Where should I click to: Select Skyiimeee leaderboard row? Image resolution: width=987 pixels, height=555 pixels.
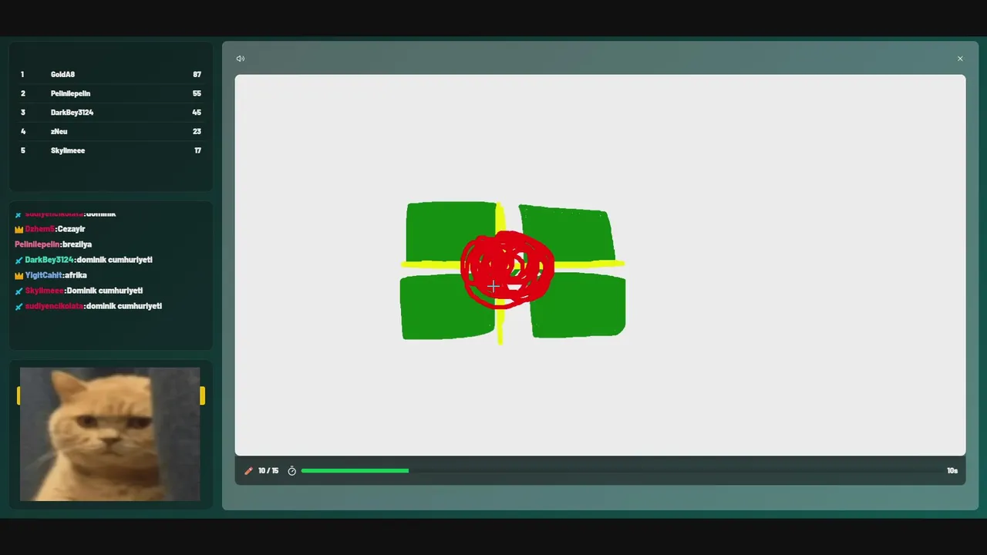(x=111, y=150)
